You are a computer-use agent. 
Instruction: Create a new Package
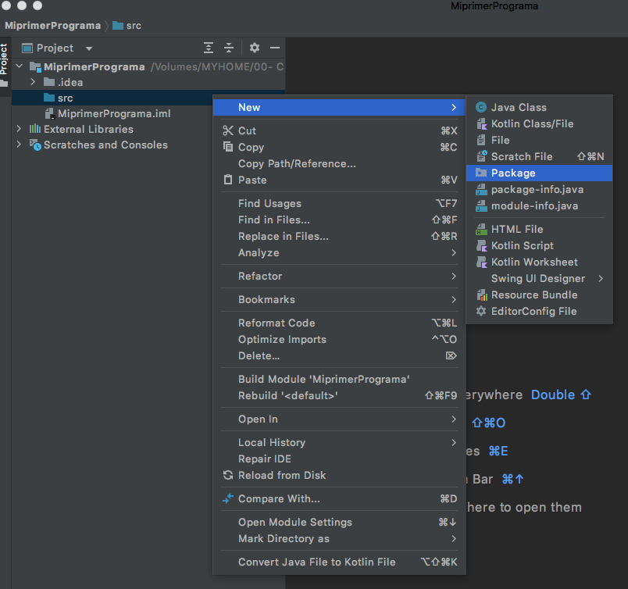pyautogui.click(x=540, y=173)
